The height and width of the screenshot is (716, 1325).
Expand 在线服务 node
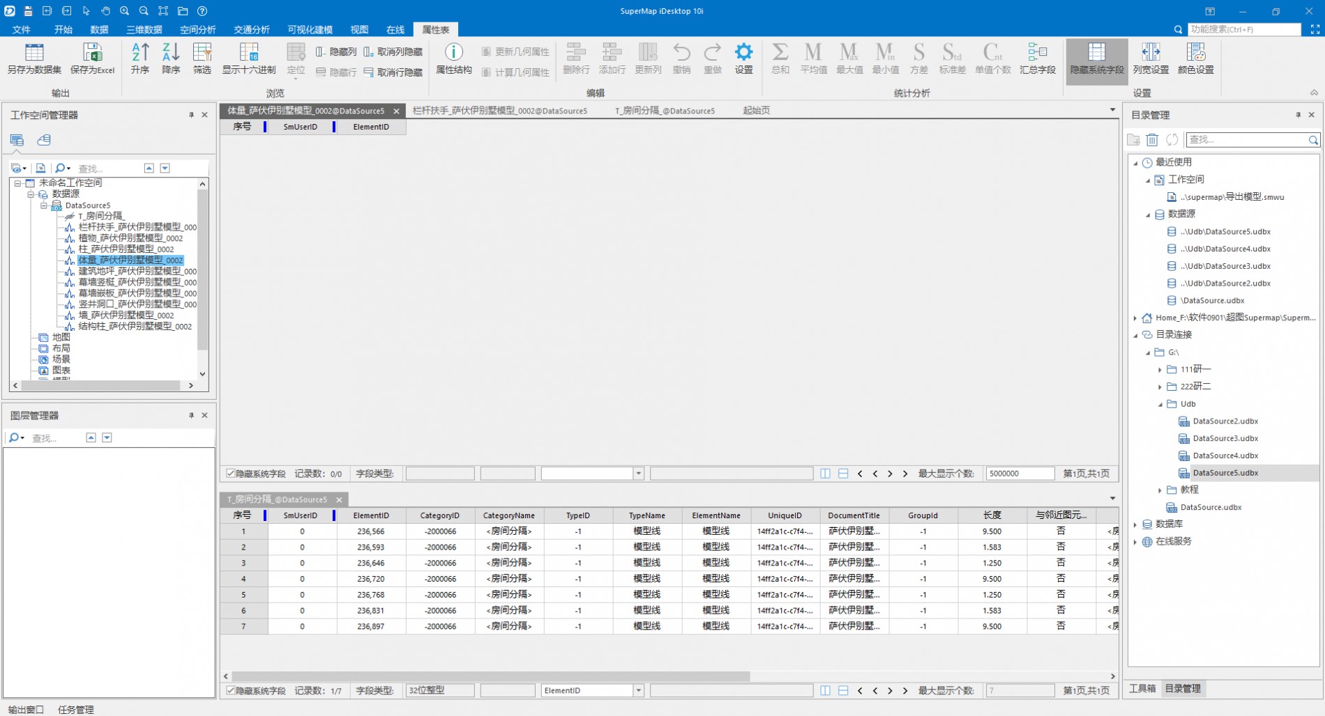pyautogui.click(x=1135, y=542)
